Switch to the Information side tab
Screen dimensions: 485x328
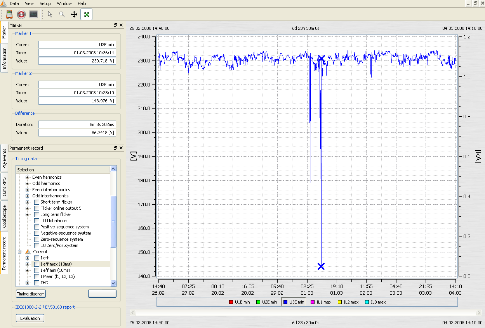4,58
